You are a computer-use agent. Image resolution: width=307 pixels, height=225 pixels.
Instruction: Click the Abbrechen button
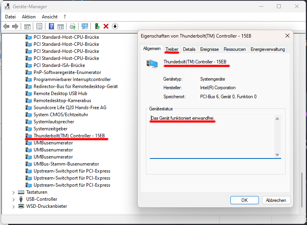click(x=276, y=200)
